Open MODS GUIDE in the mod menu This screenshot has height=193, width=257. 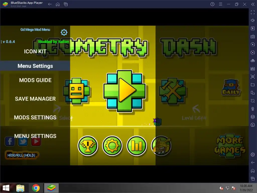pos(35,80)
